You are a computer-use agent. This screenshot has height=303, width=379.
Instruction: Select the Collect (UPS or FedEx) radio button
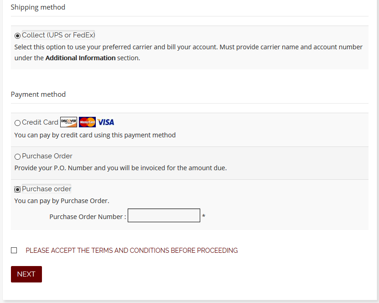(17, 36)
